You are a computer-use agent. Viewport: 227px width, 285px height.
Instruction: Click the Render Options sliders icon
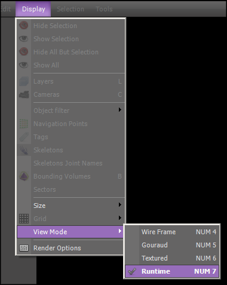[x=24, y=248]
